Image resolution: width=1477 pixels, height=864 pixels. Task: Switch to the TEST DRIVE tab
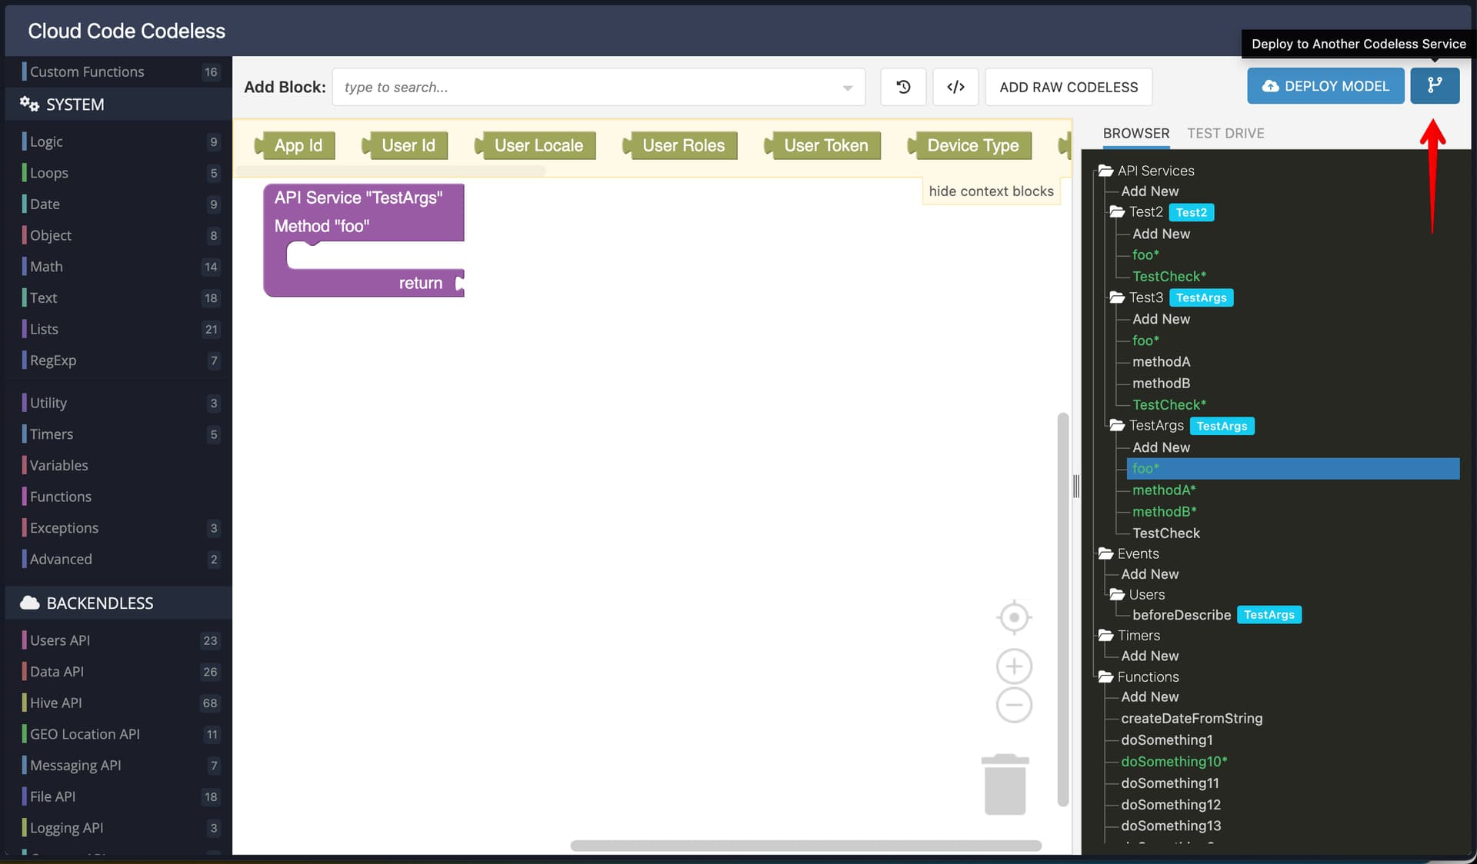[x=1225, y=133]
